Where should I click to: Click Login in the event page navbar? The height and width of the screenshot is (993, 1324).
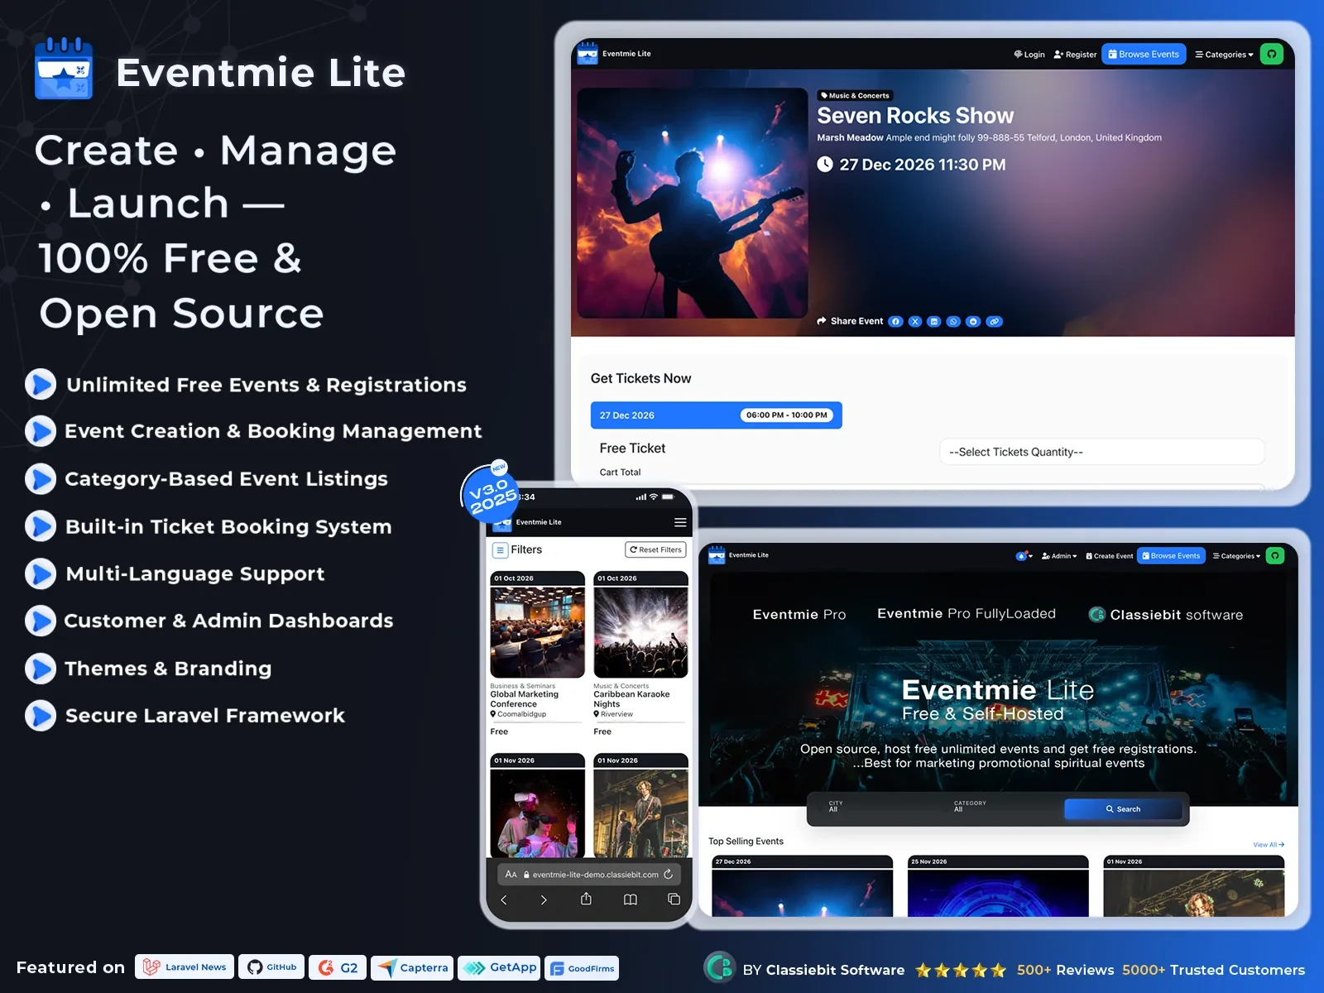pyautogui.click(x=1029, y=55)
